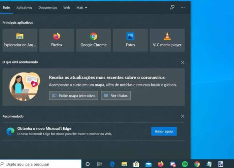Open Microsoft Store from the taskbar
This screenshot has height=168, width=234.
coord(136,164)
